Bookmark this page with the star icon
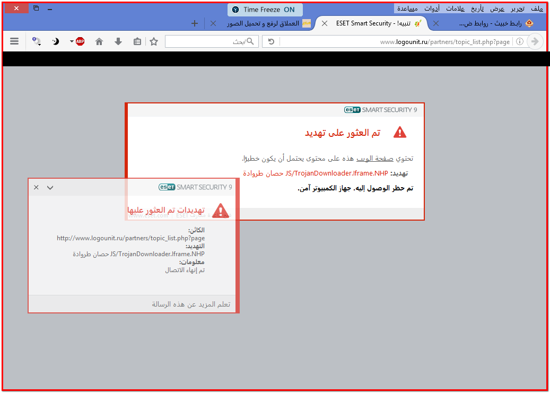This screenshot has width=550, height=393. (x=154, y=41)
